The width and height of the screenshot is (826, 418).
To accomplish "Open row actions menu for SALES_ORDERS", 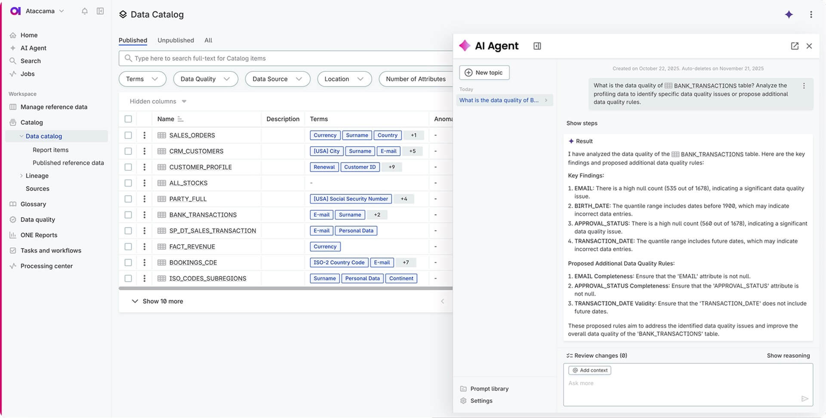I will (145, 135).
